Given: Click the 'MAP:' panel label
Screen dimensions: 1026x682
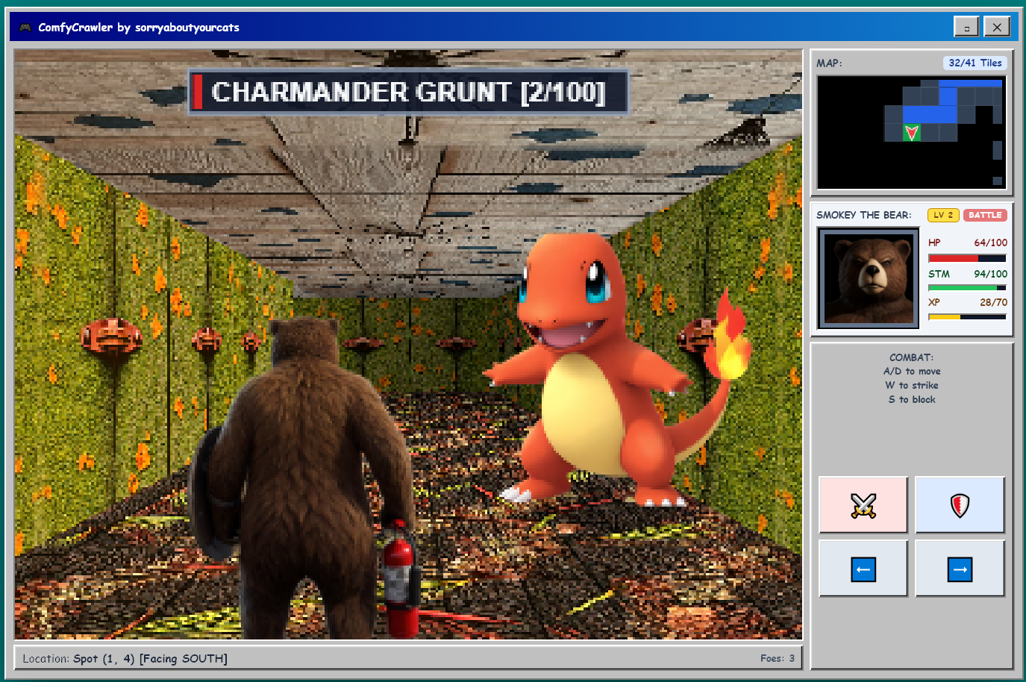Looking at the screenshot, I should coord(829,63).
